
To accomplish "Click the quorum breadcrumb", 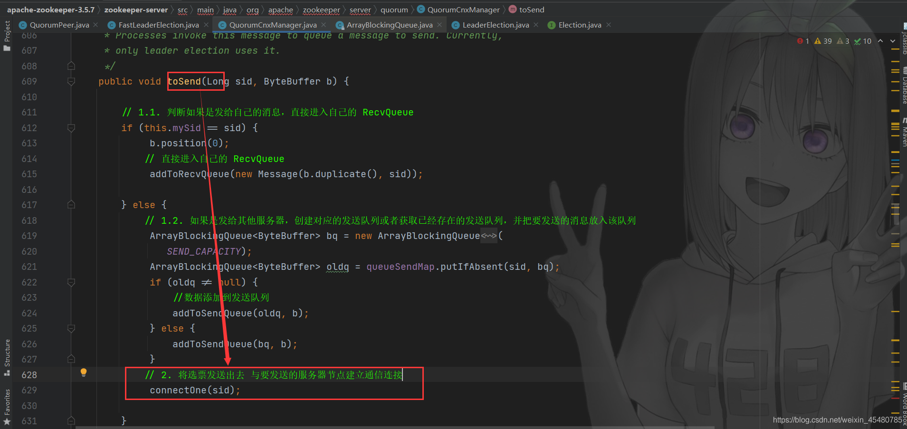I will point(394,10).
